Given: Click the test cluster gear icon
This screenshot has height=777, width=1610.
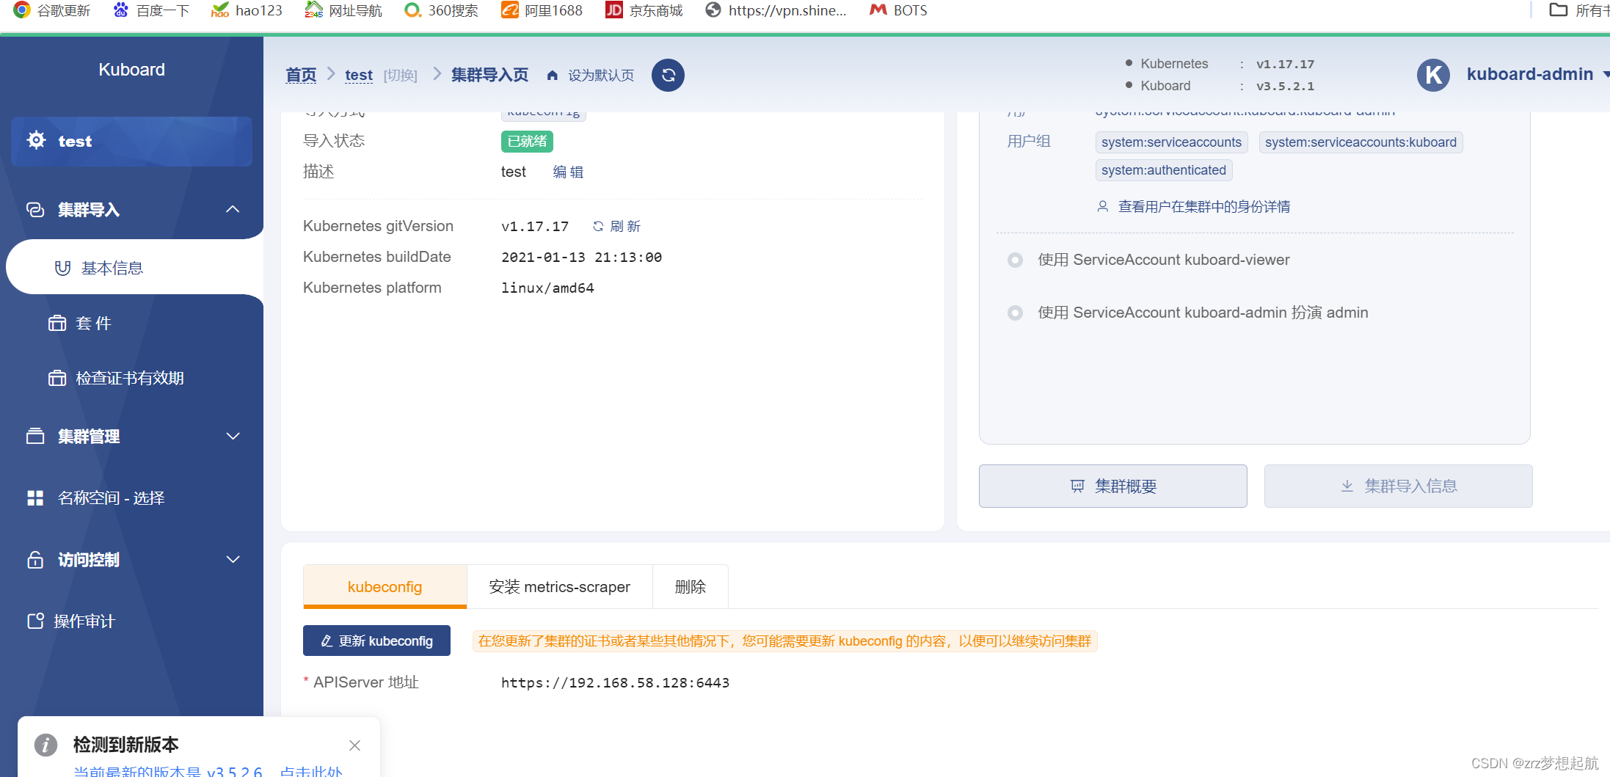Looking at the screenshot, I should click(35, 141).
